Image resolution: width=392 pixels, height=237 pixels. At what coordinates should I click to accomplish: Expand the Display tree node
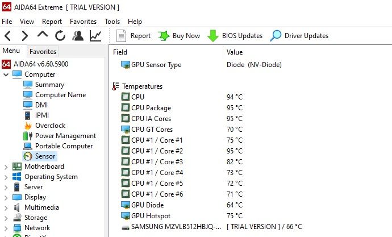(x=6, y=198)
